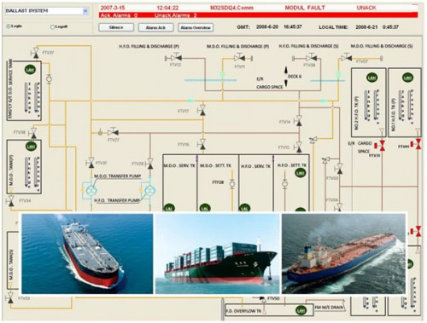This screenshot has width=427, height=323.
Task: Click the FTV50 valve above overflow tank
Action: click(263, 298)
